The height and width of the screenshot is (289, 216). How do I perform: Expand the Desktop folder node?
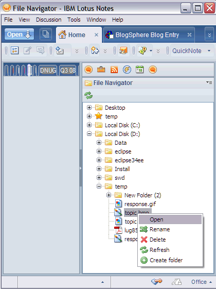click(89, 108)
